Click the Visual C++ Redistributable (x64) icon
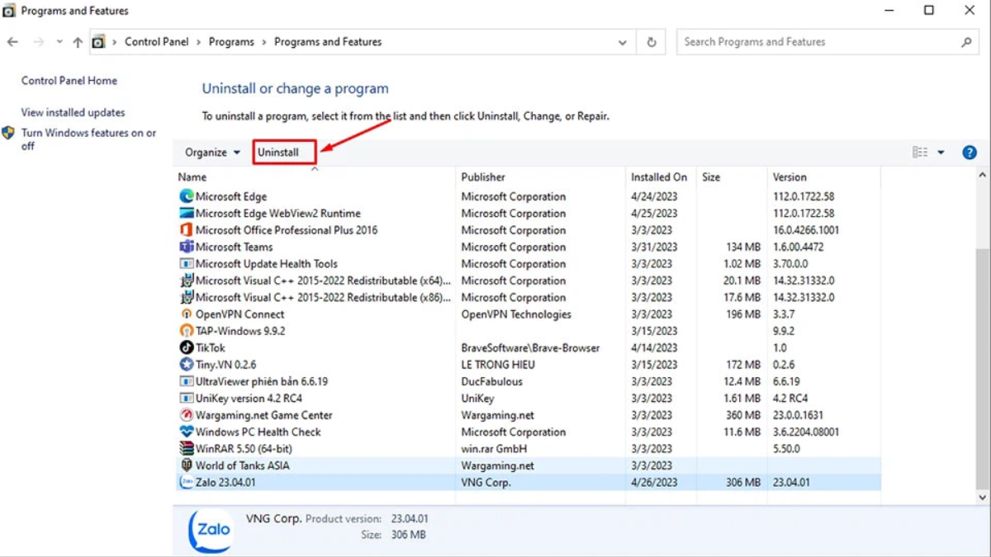This screenshot has height=557, width=991. pos(187,281)
